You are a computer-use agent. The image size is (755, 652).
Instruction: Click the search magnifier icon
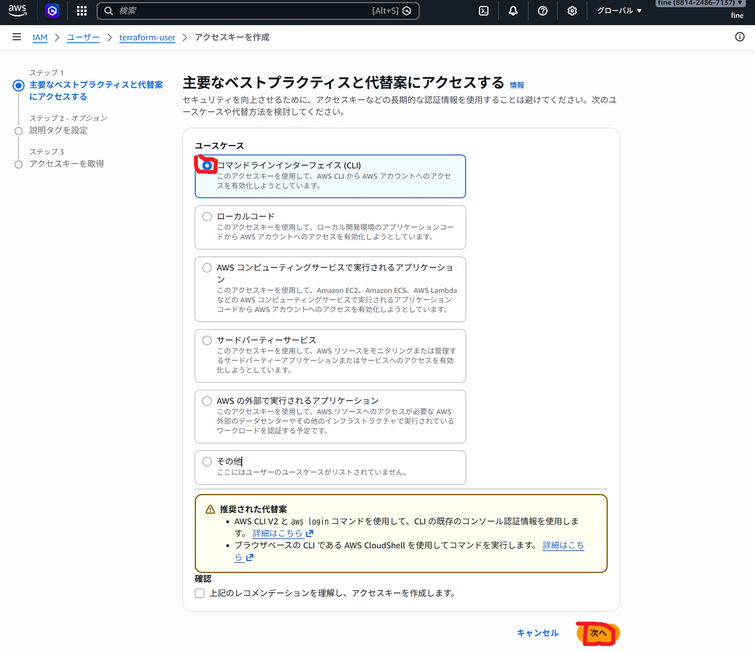point(109,11)
